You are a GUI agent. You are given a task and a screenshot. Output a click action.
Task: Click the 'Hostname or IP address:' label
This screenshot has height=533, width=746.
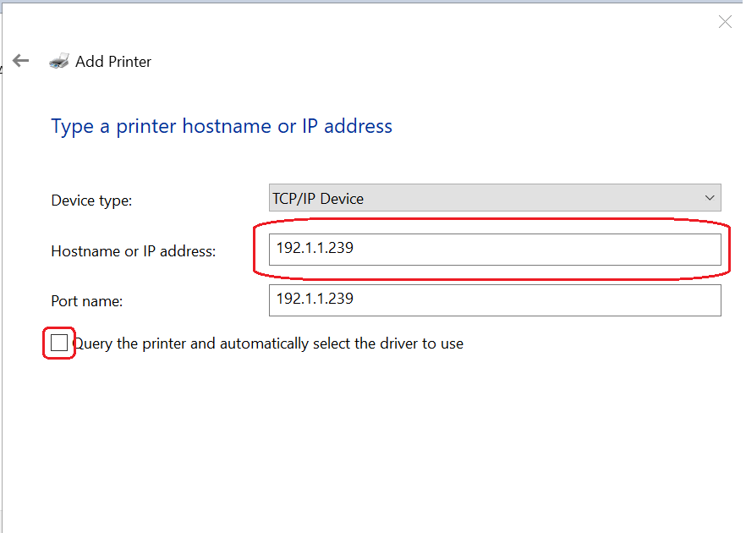click(134, 250)
